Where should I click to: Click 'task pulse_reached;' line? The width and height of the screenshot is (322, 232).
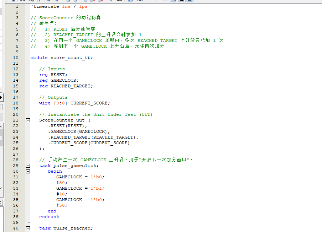66,228
